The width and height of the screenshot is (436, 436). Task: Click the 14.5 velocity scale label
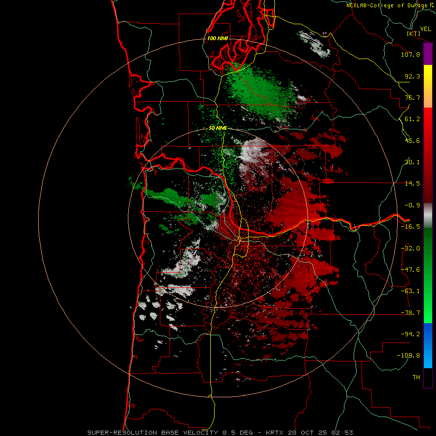[412, 184]
